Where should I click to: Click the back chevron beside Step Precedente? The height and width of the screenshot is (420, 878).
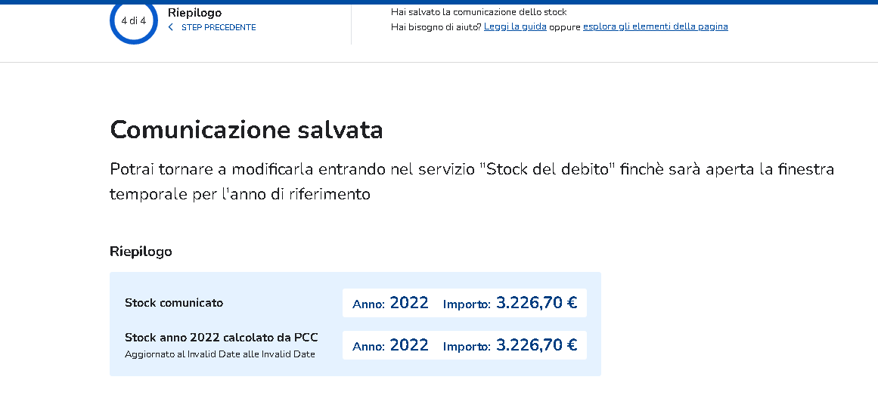point(171,27)
